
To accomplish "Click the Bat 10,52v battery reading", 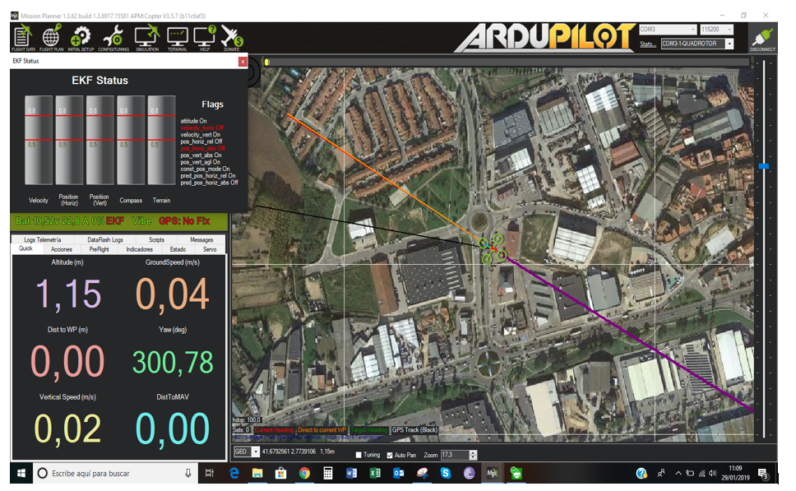I will coord(60,221).
